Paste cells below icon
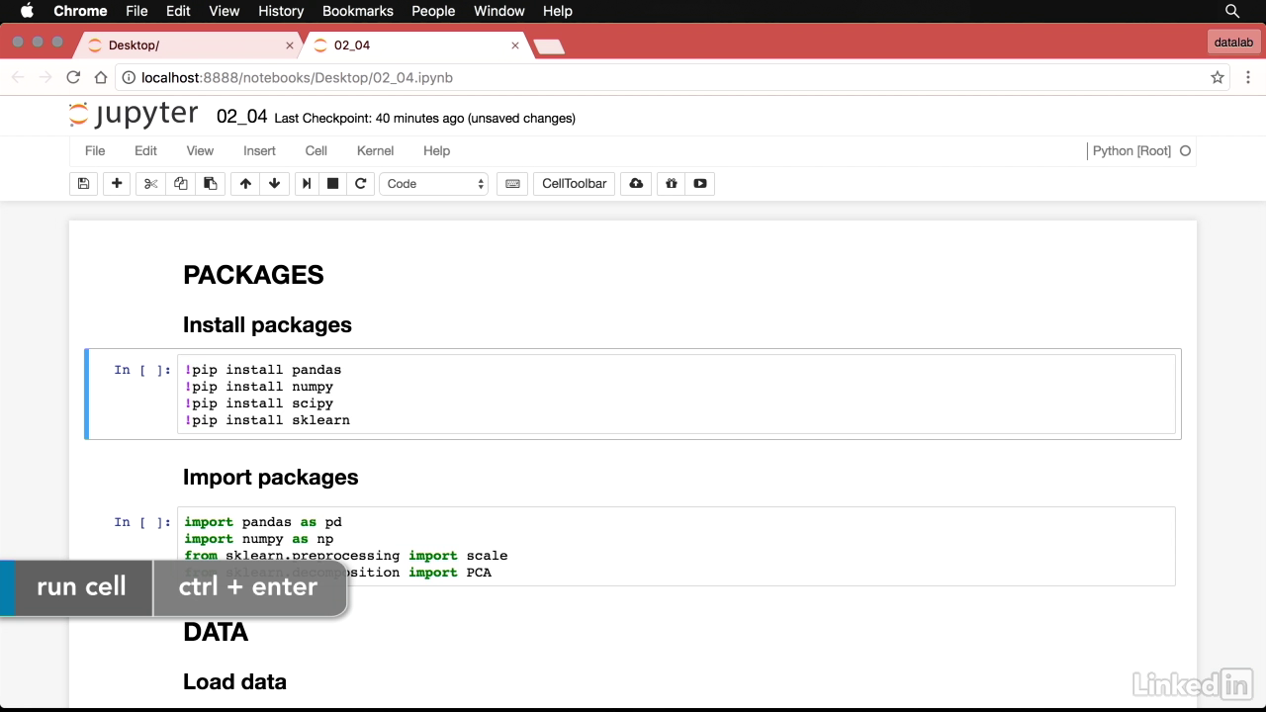Screen dimensions: 1266x712 coord(210,184)
